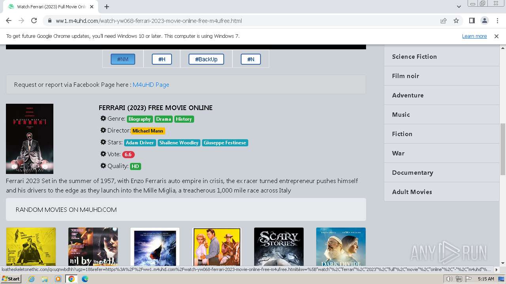Click the taskbar clock showing 5:15 AM
506x284 pixels.
pyautogui.click(x=486, y=279)
